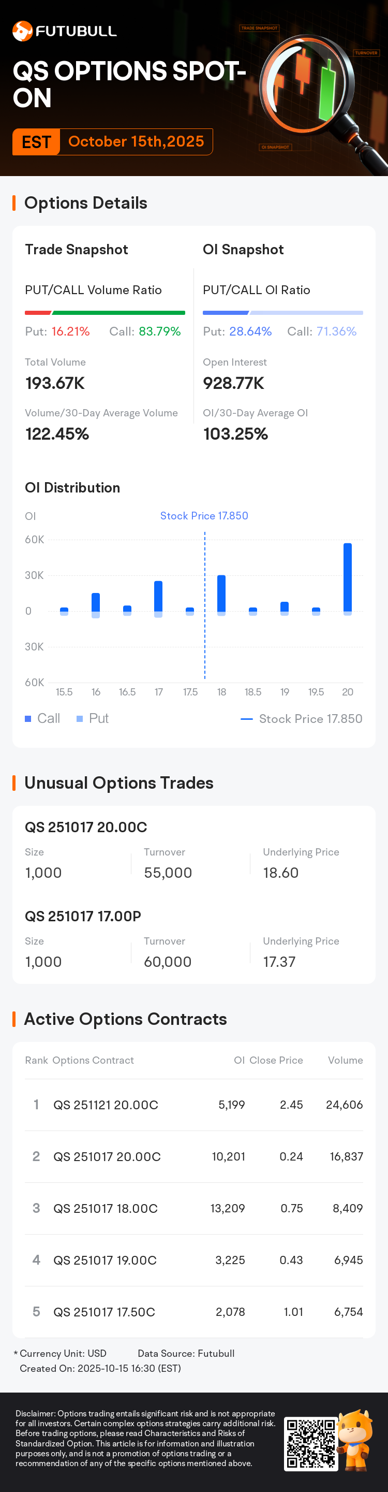
Task: Click the Put/Call OI ratio bar
Action: pos(283,313)
